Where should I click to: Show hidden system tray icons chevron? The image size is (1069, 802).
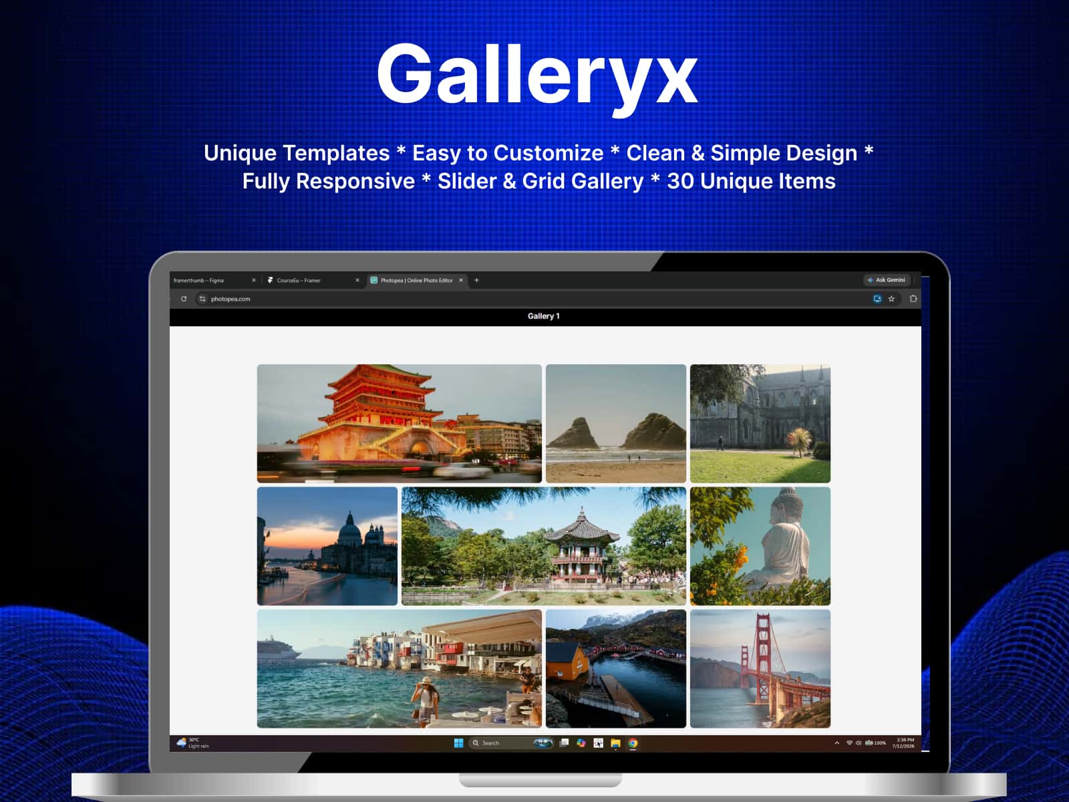[836, 743]
